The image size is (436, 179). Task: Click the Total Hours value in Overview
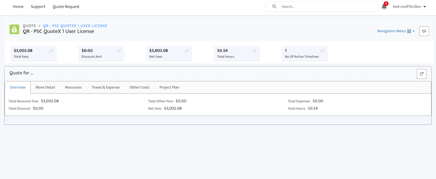click(x=313, y=108)
